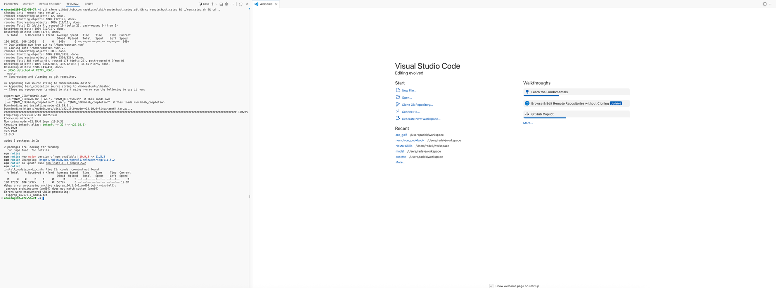
Task: Open recent folder nemotron_cookbook
Action: pyautogui.click(x=410, y=141)
